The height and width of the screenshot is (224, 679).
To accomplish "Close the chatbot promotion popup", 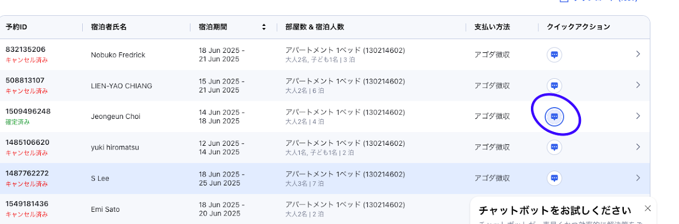I will click(647, 208).
